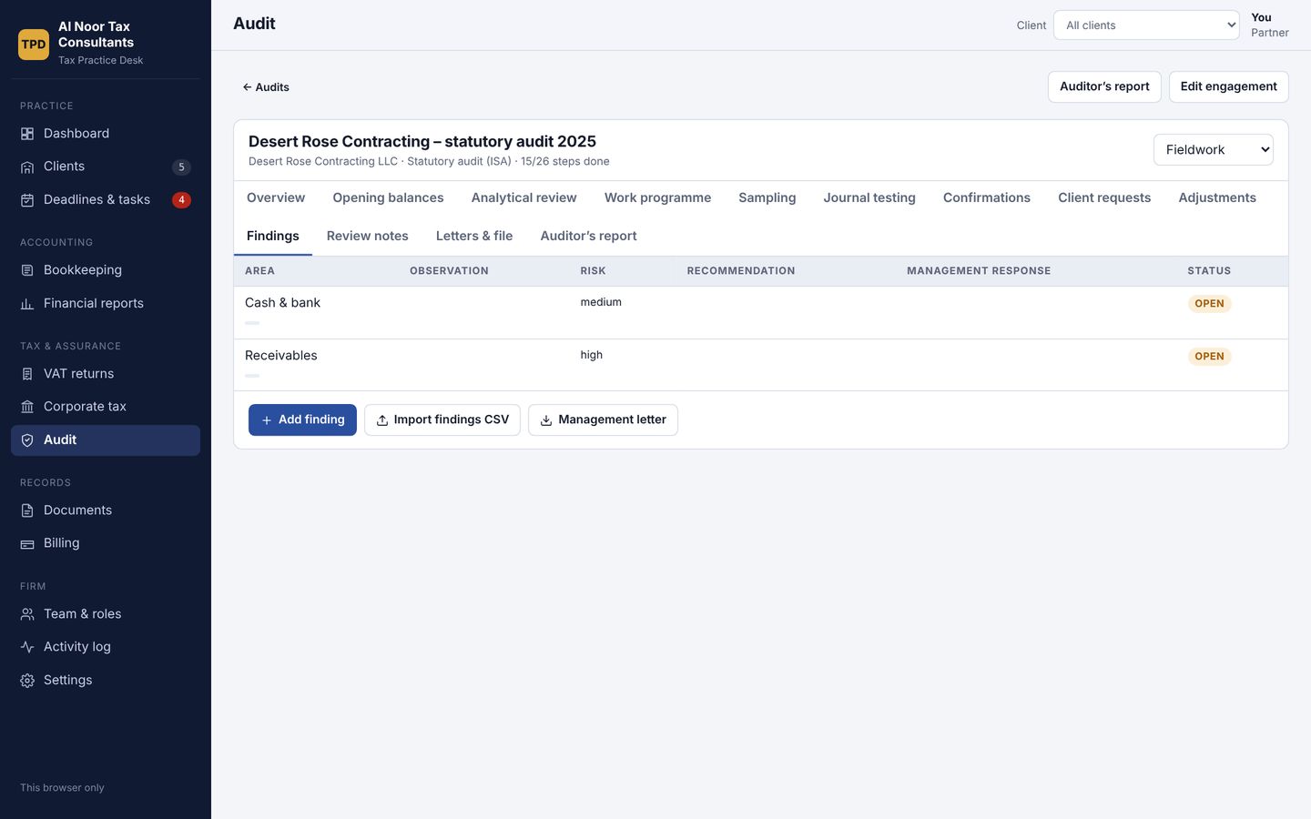The width and height of the screenshot is (1311, 819).
Task: Click the Documents file icon
Action: 27,511
